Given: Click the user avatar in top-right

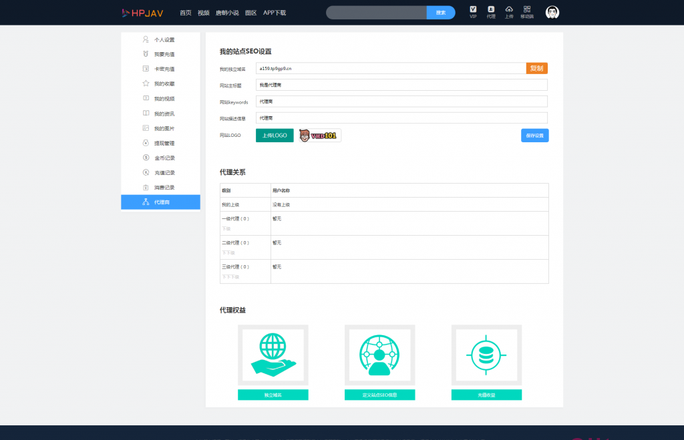Looking at the screenshot, I should point(552,13).
